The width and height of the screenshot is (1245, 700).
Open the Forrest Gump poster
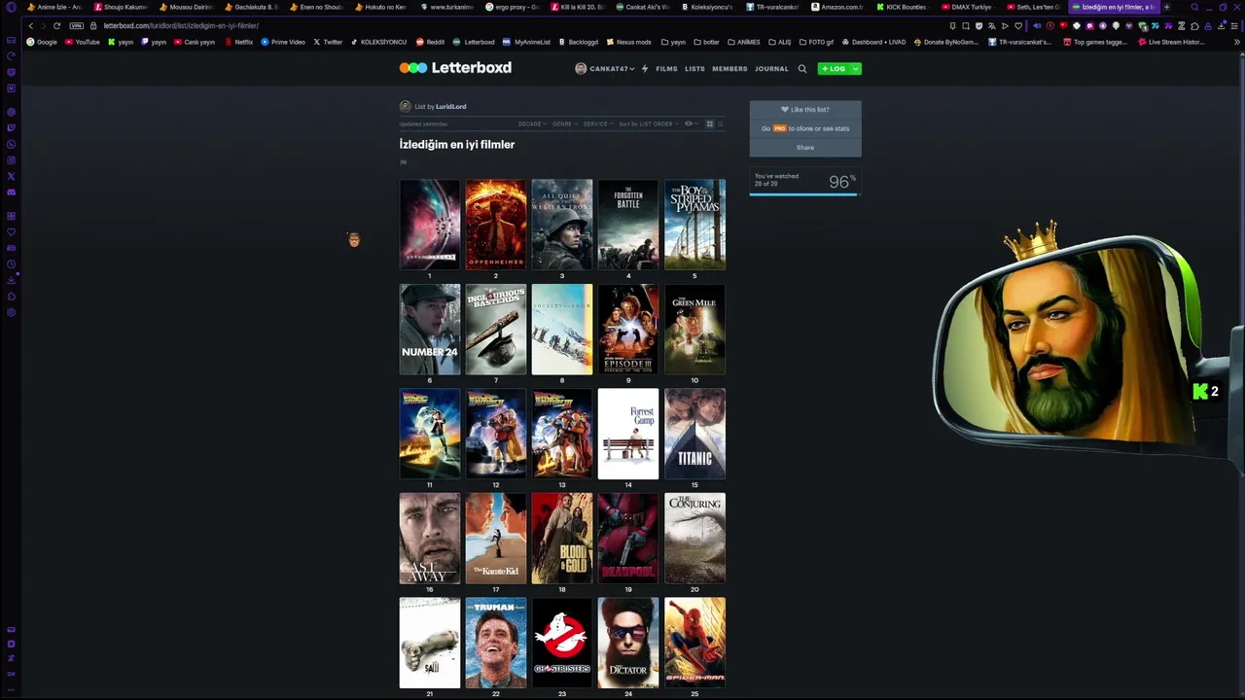(x=628, y=434)
